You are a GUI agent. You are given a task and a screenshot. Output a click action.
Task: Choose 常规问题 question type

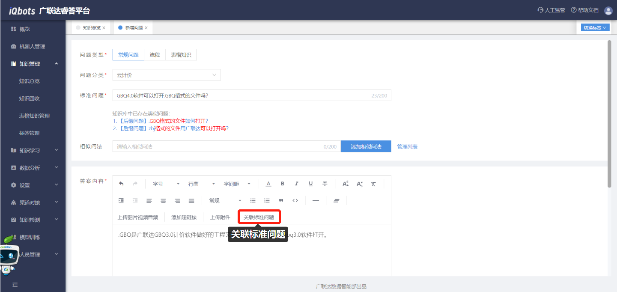pyautogui.click(x=128, y=55)
